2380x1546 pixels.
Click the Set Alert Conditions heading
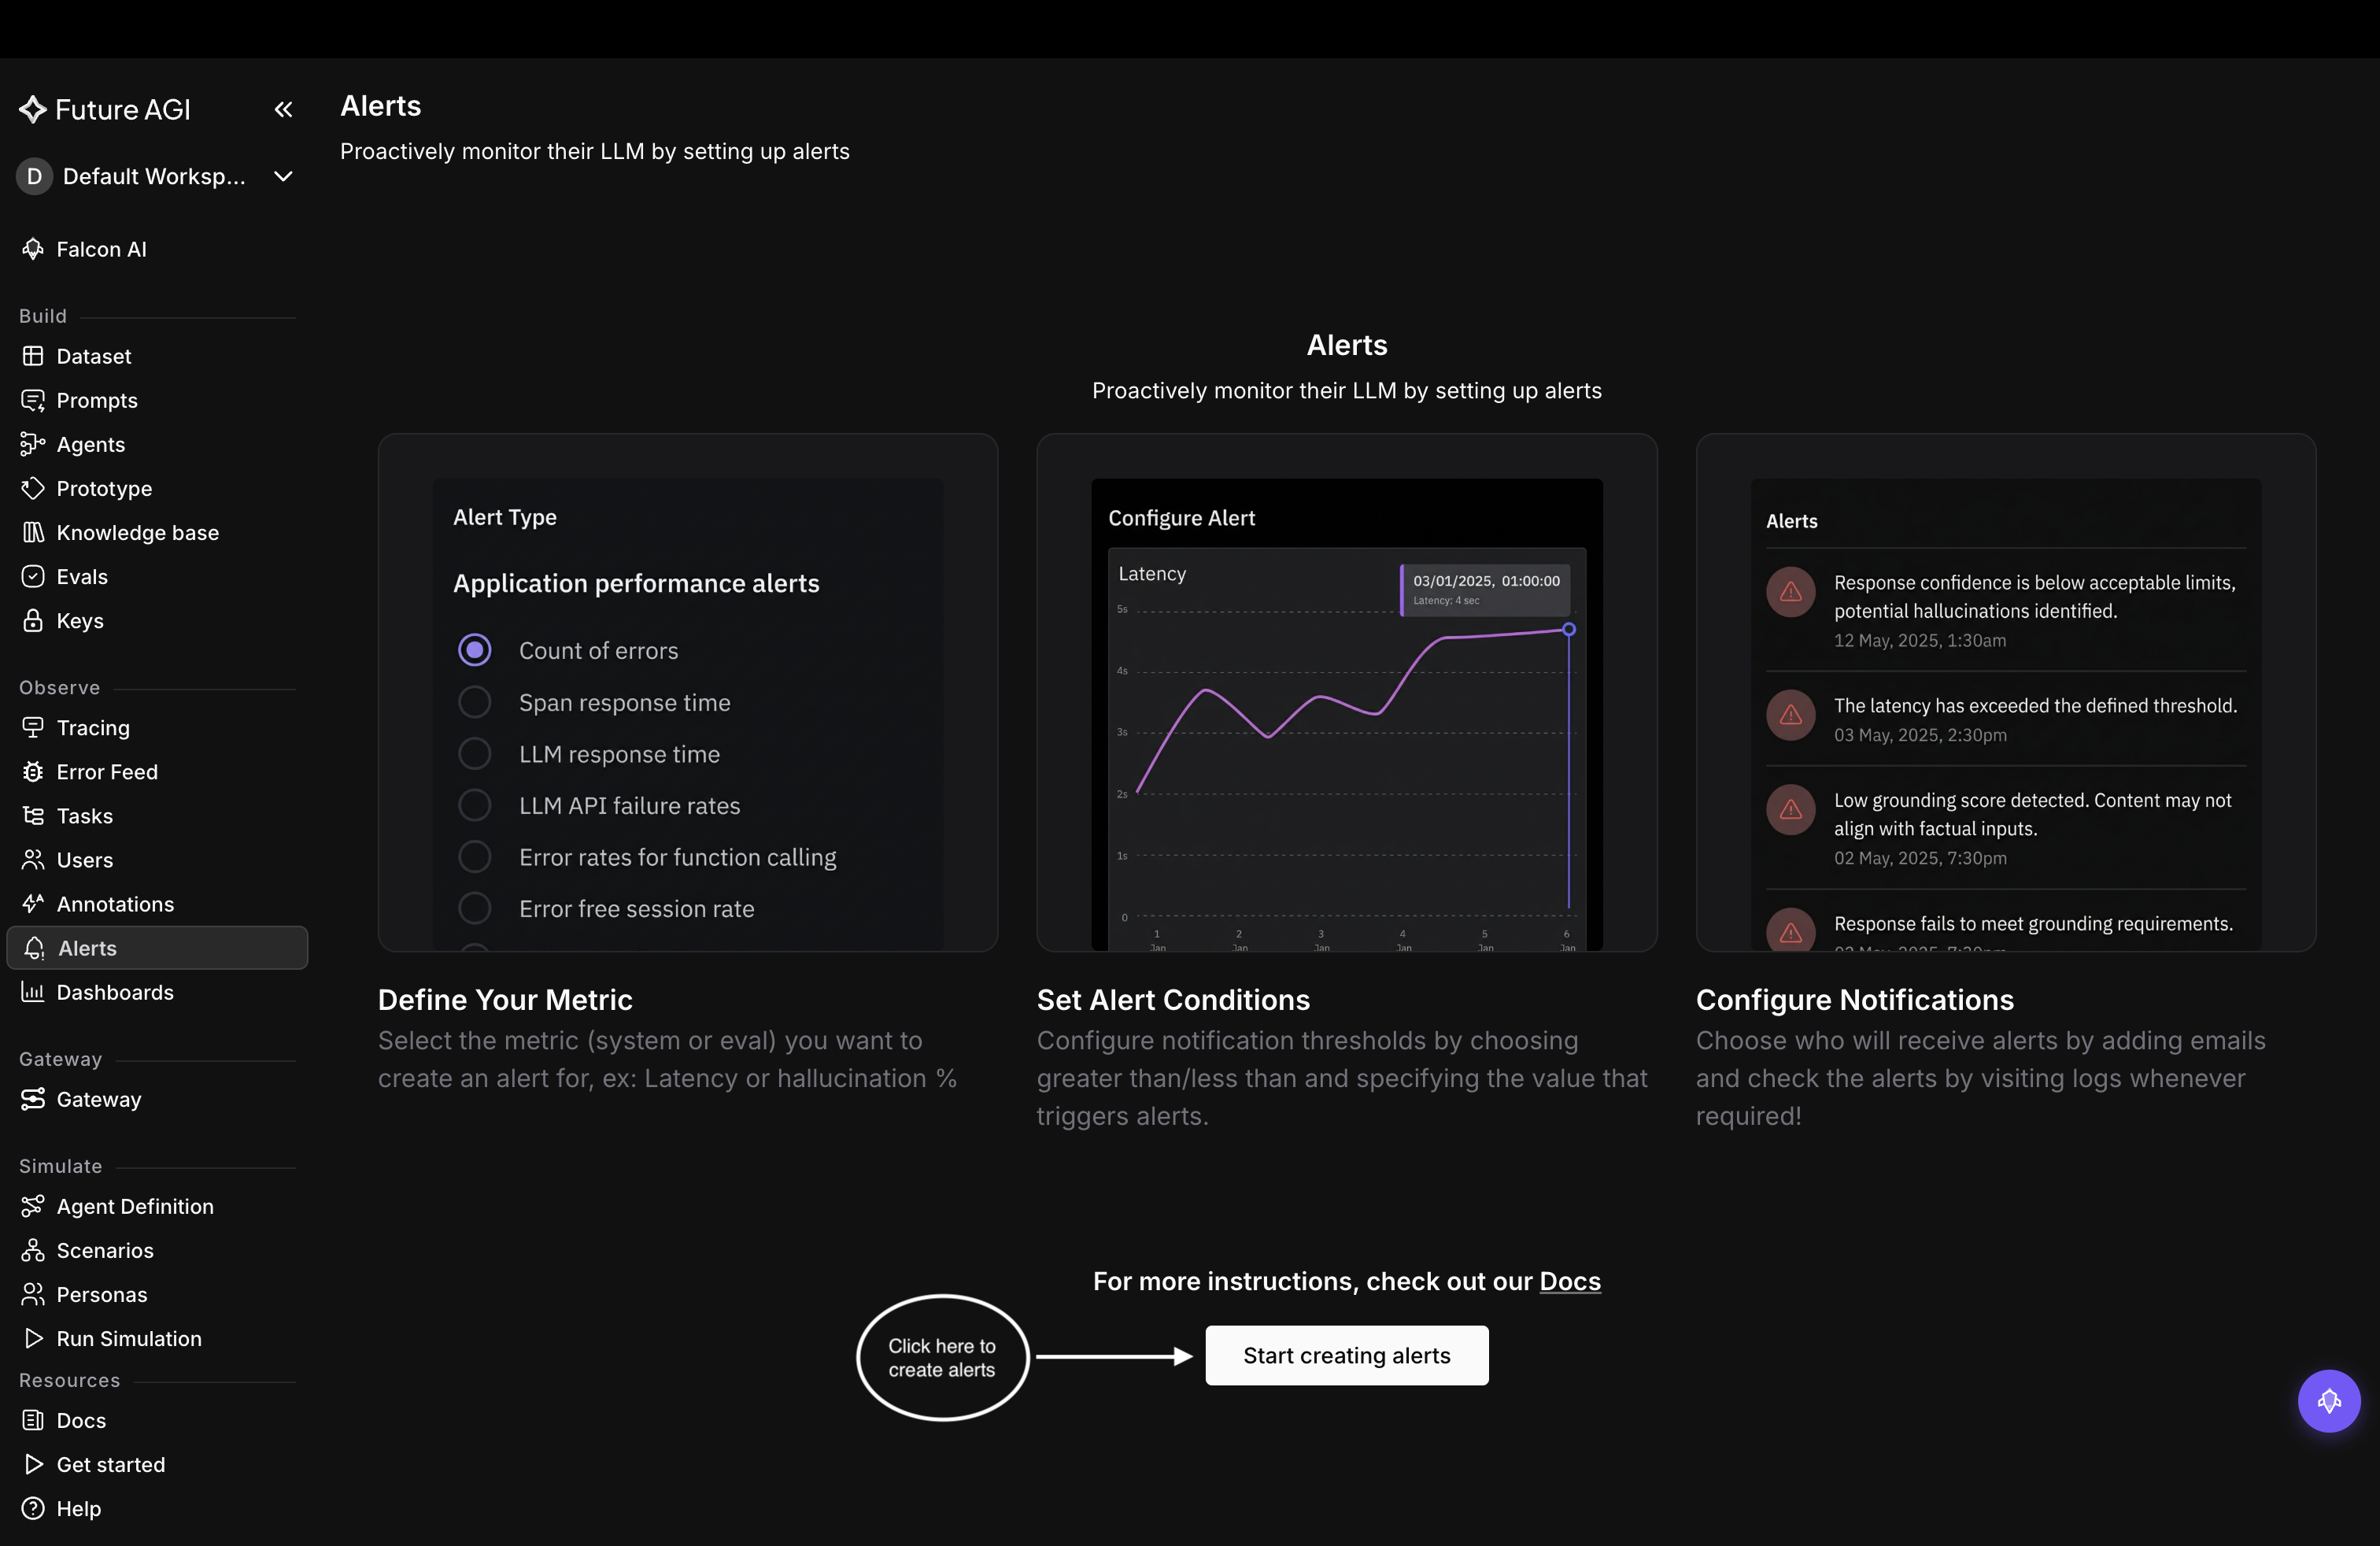pos(1173,999)
